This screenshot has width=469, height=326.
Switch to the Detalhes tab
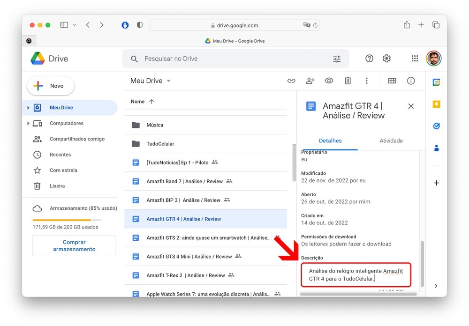(x=330, y=141)
